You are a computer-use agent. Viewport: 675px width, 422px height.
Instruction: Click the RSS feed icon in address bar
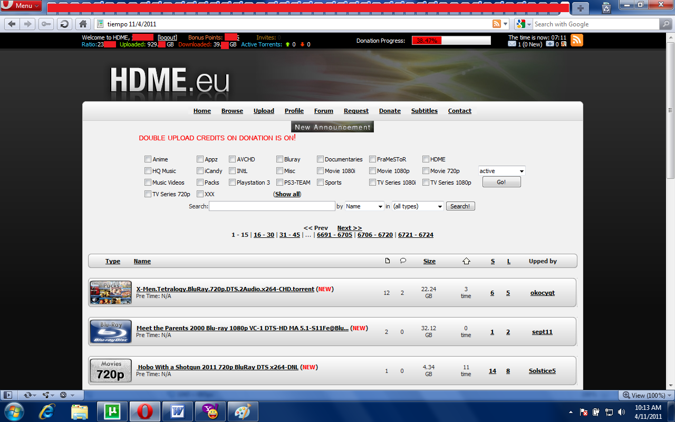(x=496, y=24)
